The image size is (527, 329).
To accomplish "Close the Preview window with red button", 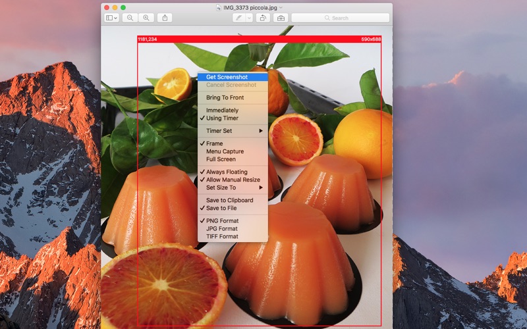I will 107,7.
